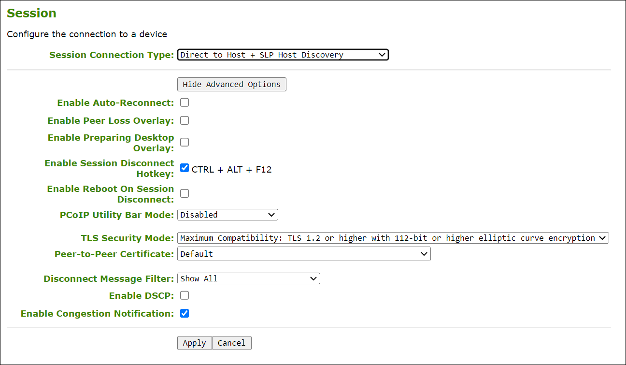Click the 'Peer-to-Peer Certificate:' label

[114, 254]
